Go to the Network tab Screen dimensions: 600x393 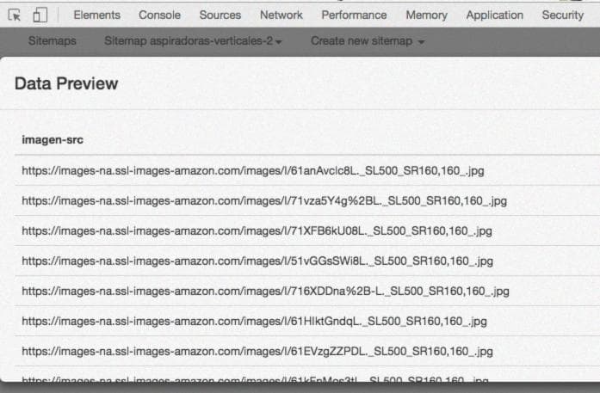tap(281, 15)
